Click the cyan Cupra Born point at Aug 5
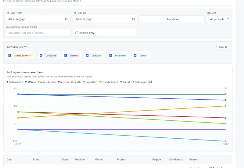The width and height of the screenshot is (244, 168). [x=225, y=141]
